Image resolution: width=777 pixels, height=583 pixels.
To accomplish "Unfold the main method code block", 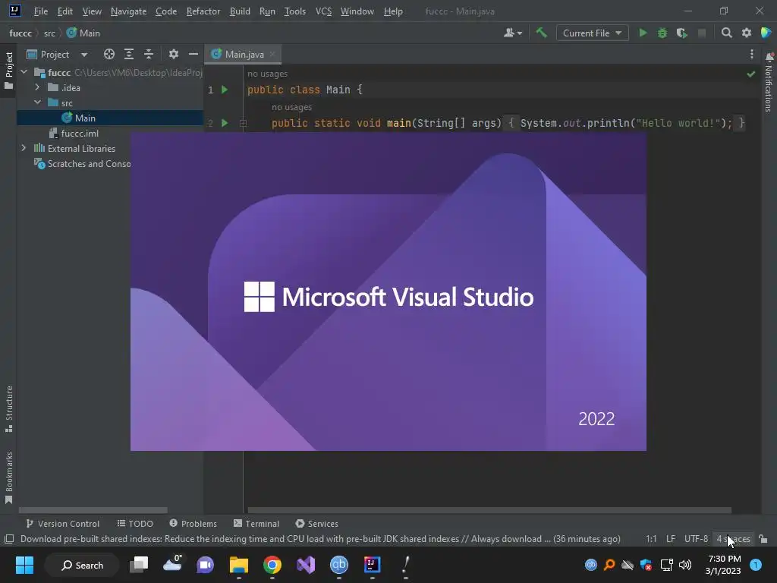I will click(243, 123).
